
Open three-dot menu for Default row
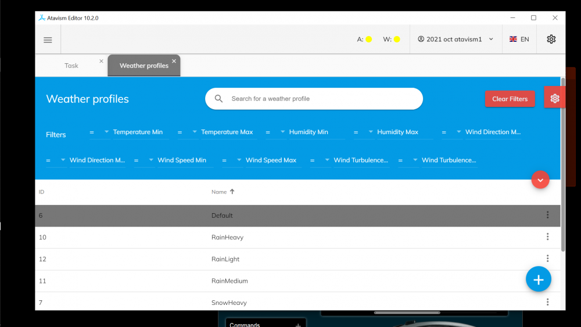click(x=547, y=215)
